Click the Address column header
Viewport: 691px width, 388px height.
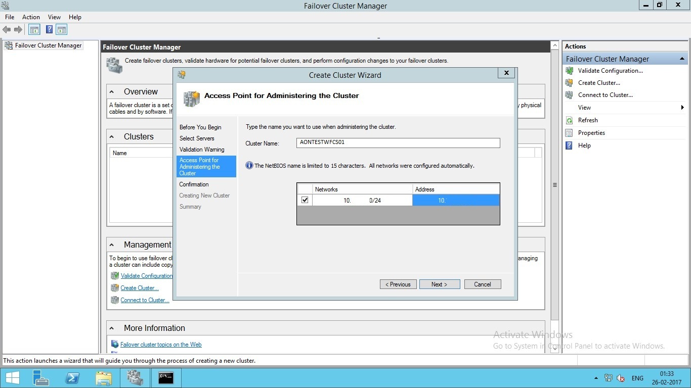pyautogui.click(x=456, y=189)
